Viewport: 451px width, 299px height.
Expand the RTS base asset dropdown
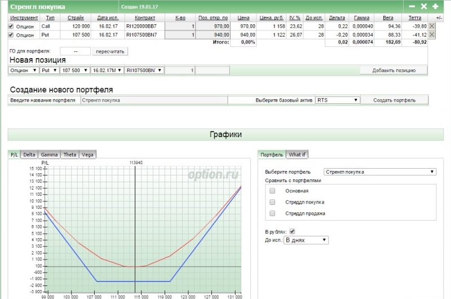tap(337, 100)
